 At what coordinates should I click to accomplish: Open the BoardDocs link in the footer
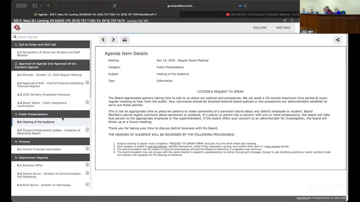[x=303, y=198]
